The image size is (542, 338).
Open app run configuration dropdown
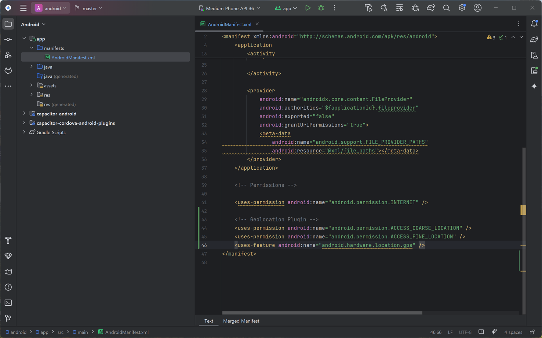(x=286, y=8)
